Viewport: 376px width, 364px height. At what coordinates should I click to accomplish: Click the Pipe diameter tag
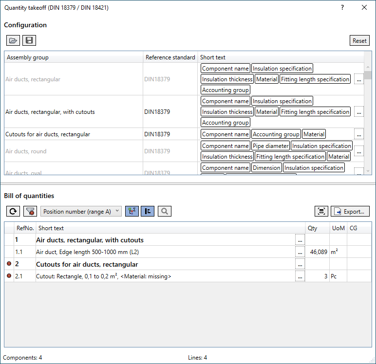(270, 146)
